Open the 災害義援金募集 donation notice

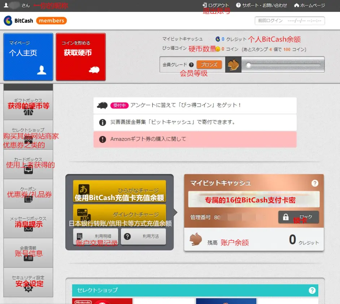tap(195, 122)
